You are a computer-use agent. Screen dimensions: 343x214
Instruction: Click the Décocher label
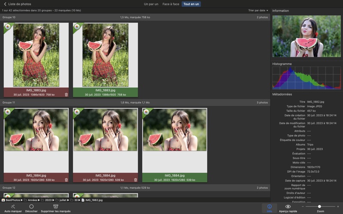(x=31, y=211)
